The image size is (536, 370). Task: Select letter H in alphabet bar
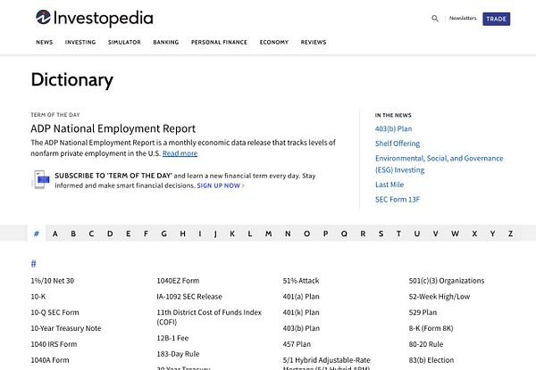pyautogui.click(x=183, y=234)
